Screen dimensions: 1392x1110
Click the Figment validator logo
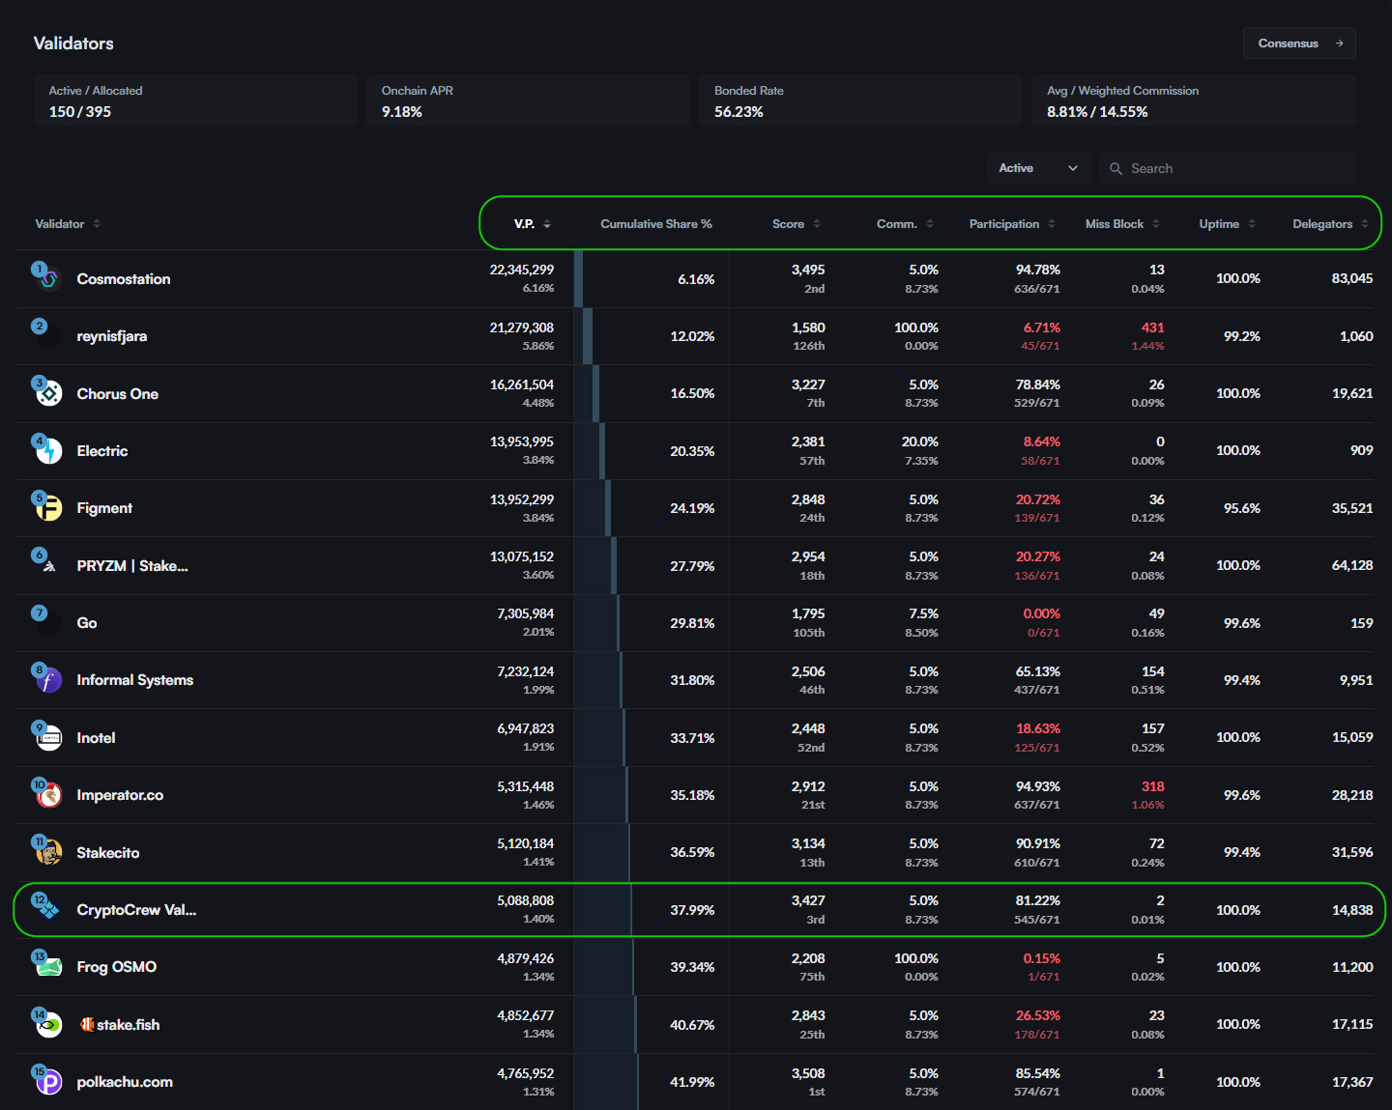tap(49, 508)
